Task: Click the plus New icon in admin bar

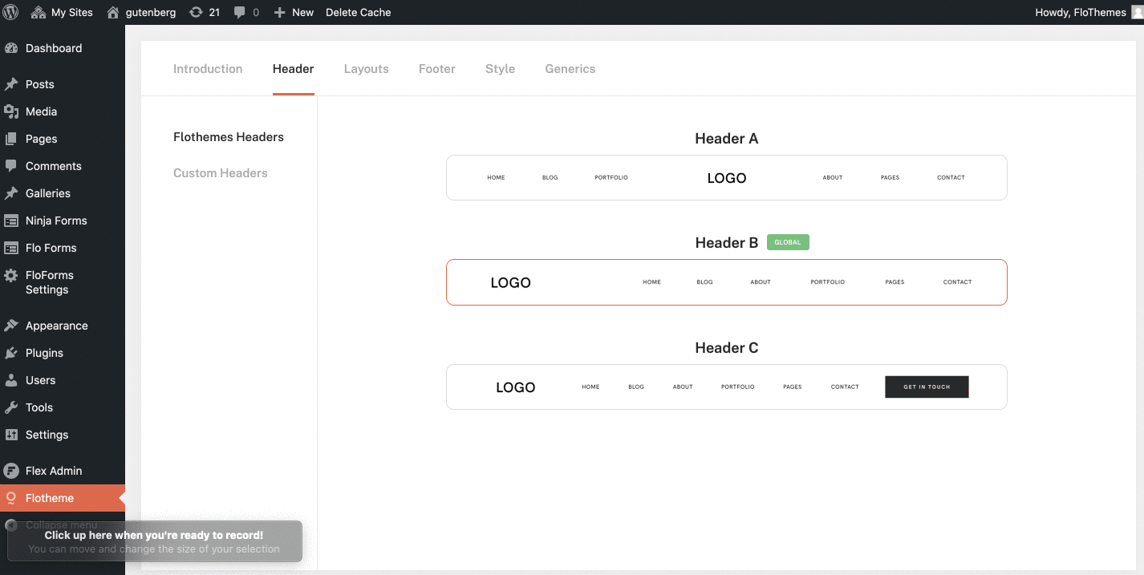Action: (279, 13)
